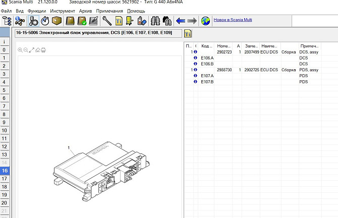Click the globe web icon

[205, 21]
